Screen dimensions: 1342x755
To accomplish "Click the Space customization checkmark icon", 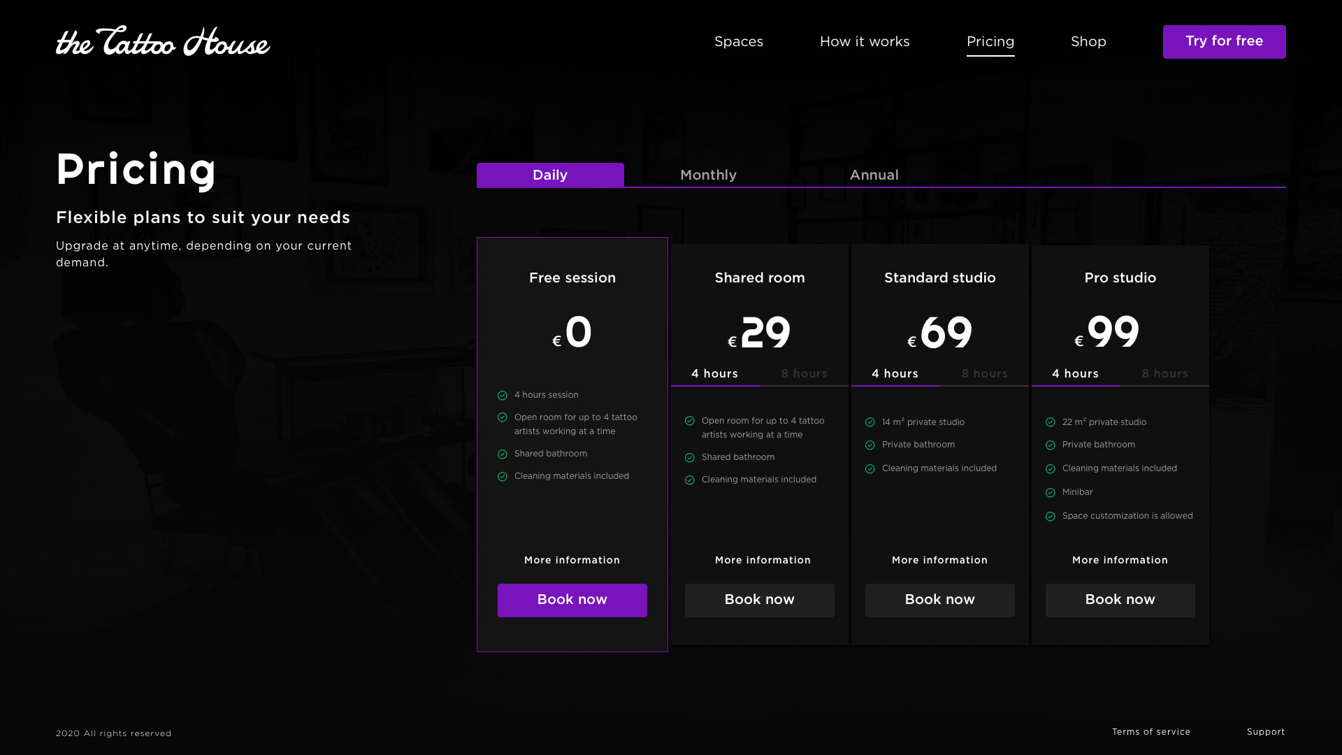I will pyautogui.click(x=1050, y=515).
